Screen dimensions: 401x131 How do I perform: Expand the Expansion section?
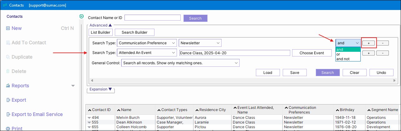click(x=110, y=89)
